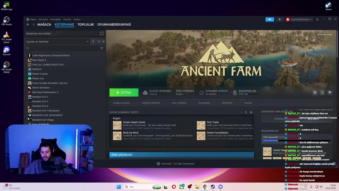The height and width of the screenshot is (191, 339).
Task: Select Planet Zoo in library
Action: (x=38, y=79)
